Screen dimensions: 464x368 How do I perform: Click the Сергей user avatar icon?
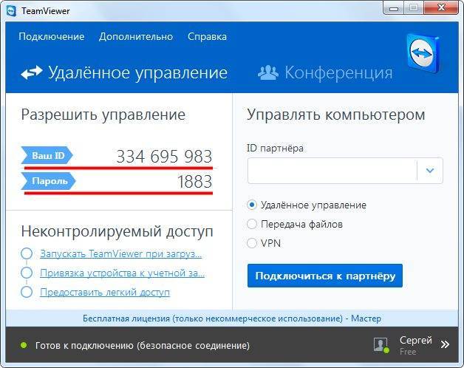pyautogui.click(x=381, y=345)
